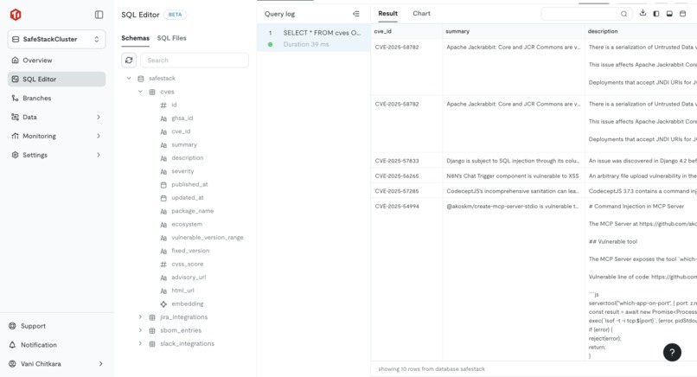Open SQL Editor in sidebar
Screen dimensions: 697x377
tap(56, 80)
